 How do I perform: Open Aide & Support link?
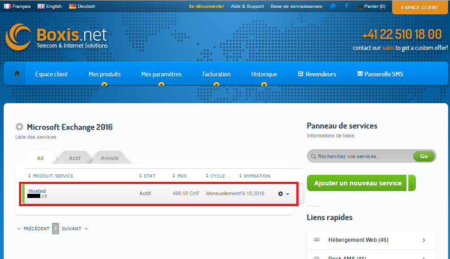click(247, 6)
